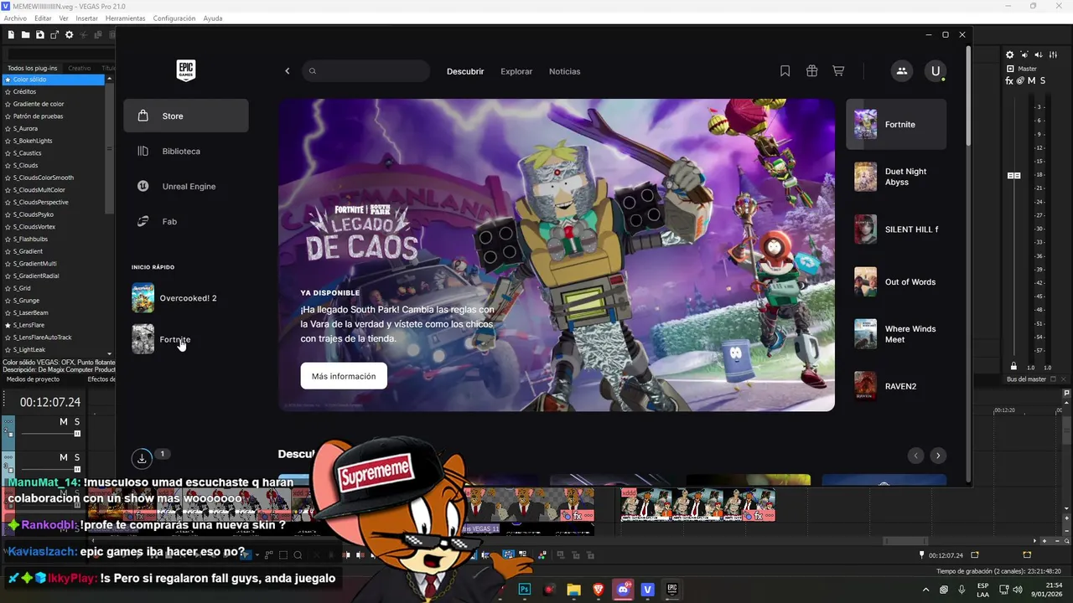
Task: Solo the second track with S
Action: point(77,457)
